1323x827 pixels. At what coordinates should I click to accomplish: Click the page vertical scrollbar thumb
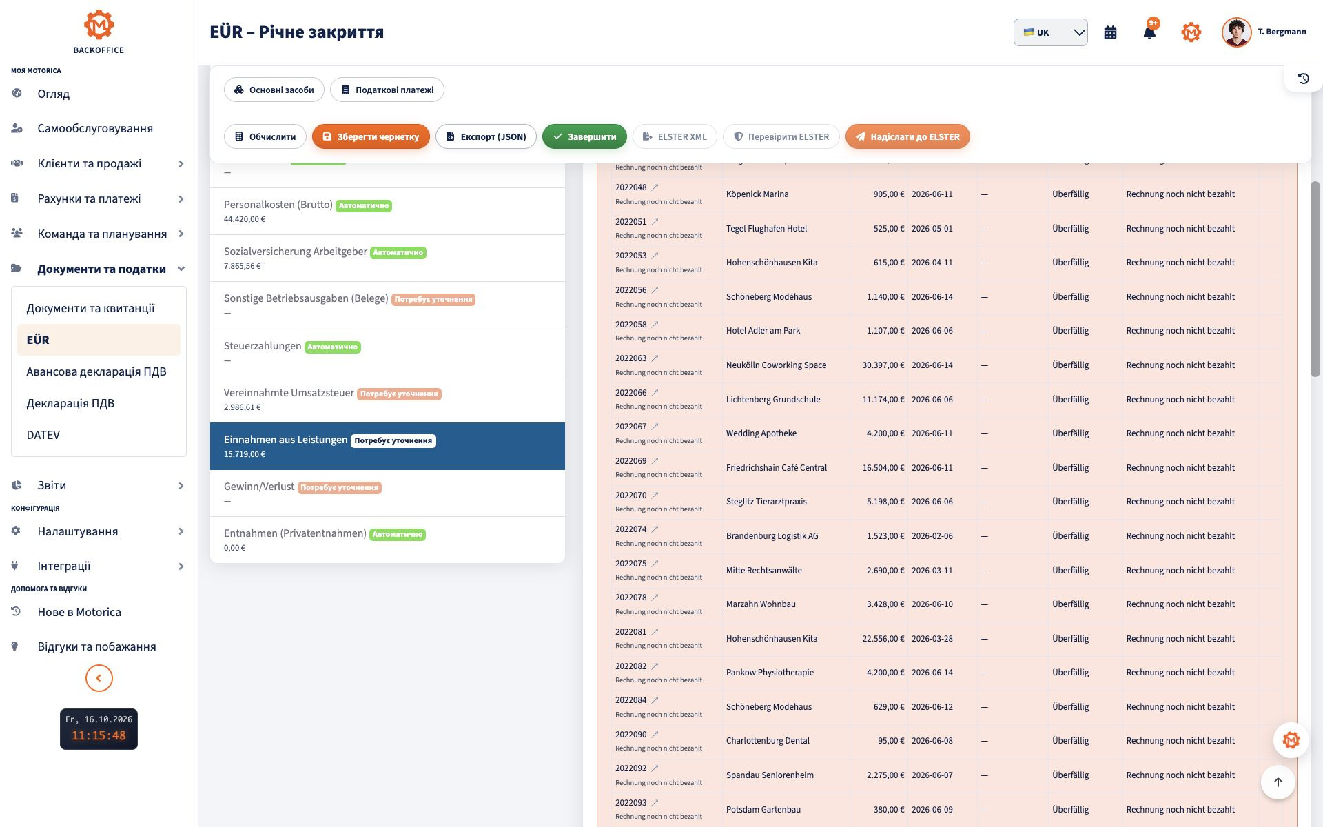click(x=1315, y=279)
